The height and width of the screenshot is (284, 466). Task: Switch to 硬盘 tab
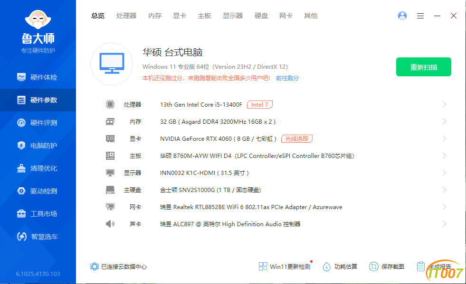[x=261, y=16]
